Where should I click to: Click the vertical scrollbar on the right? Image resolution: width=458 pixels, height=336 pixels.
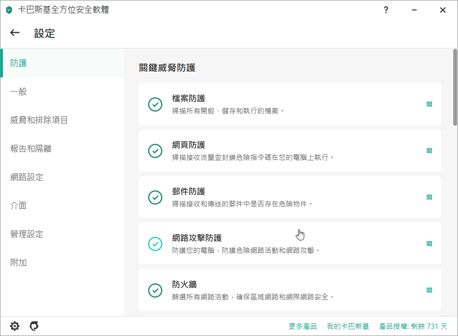455,90
